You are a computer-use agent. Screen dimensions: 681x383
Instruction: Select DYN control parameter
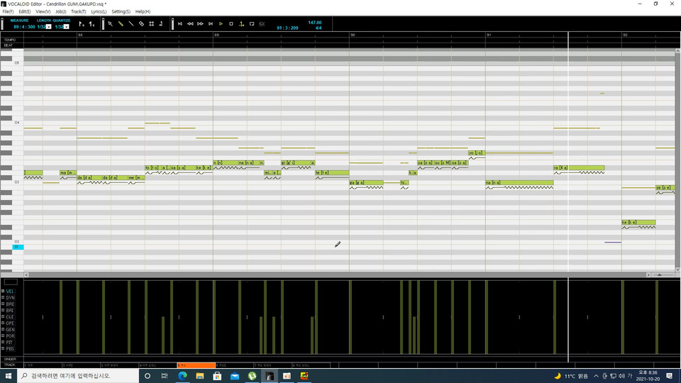click(x=10, y=298)
